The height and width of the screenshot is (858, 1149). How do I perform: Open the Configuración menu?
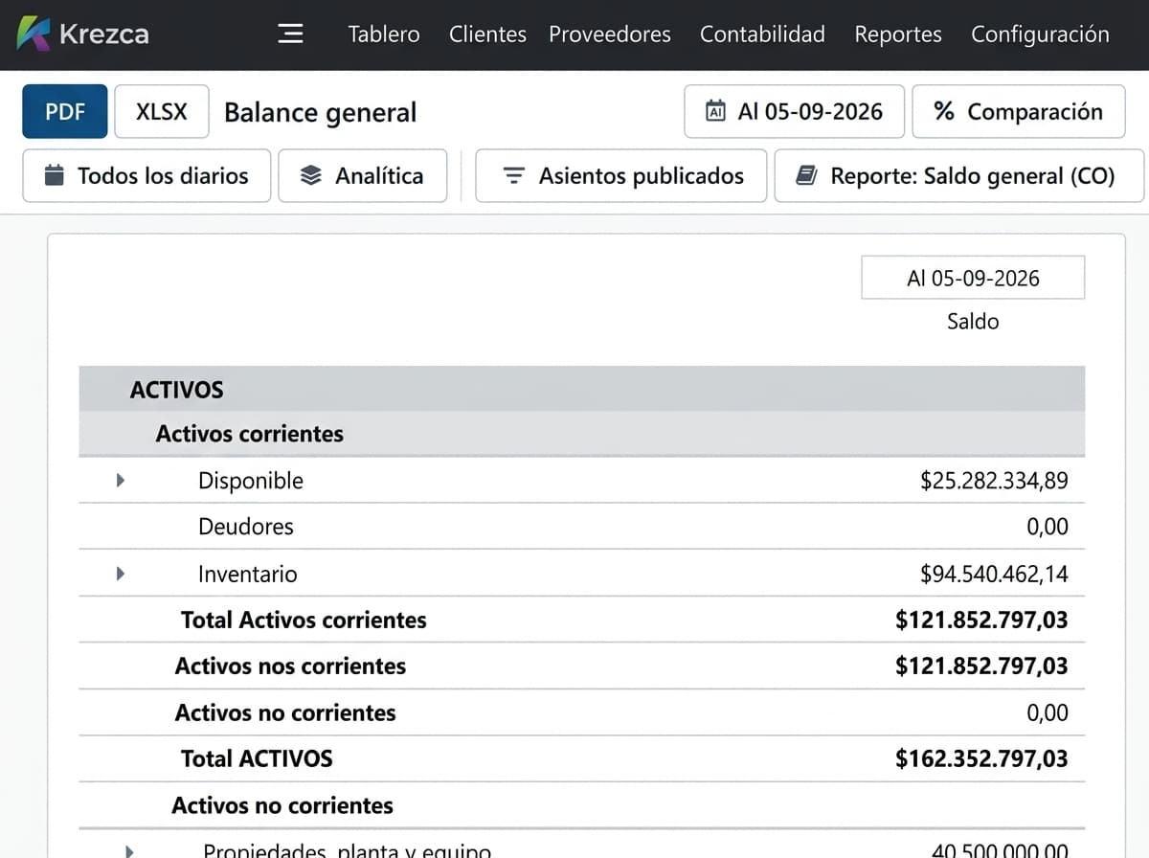1040,34
